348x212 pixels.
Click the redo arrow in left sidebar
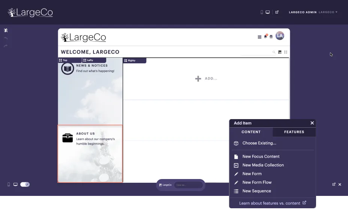pyautogui.click(x=6, y=46)
